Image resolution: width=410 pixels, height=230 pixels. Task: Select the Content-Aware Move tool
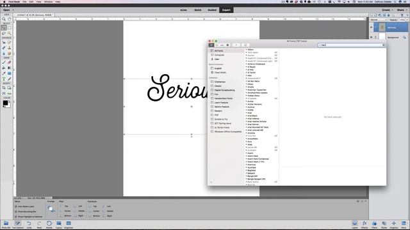click(4, 93)
